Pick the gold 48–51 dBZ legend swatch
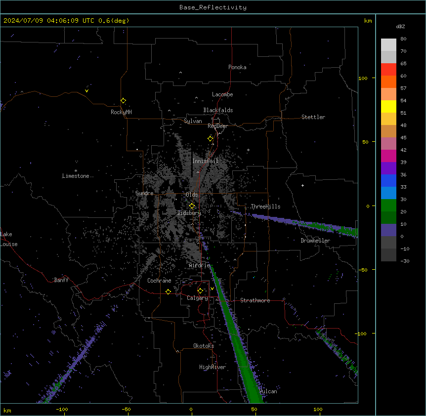The width and height of the screenshot is (426, 416). point(388,119)
